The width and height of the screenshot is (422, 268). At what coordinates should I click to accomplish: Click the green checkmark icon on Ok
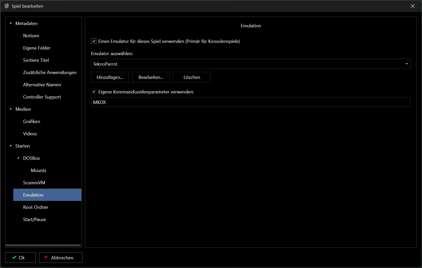[14, 257]
